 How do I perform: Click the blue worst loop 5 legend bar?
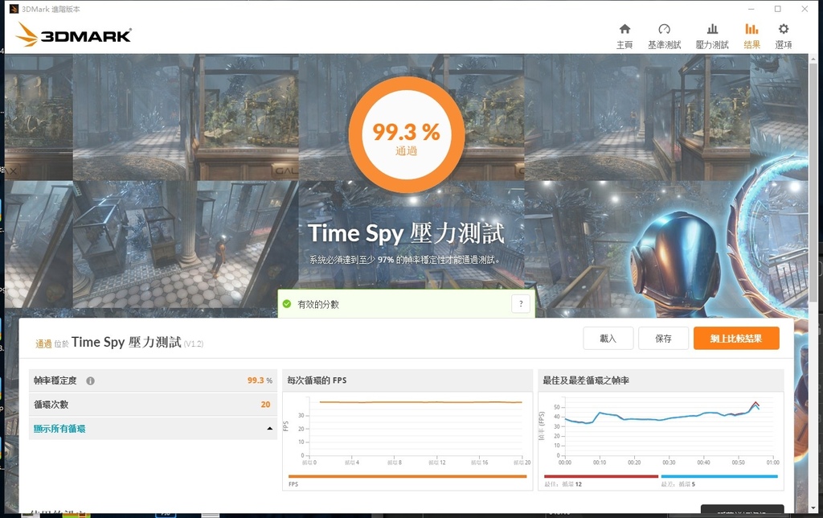719,476
